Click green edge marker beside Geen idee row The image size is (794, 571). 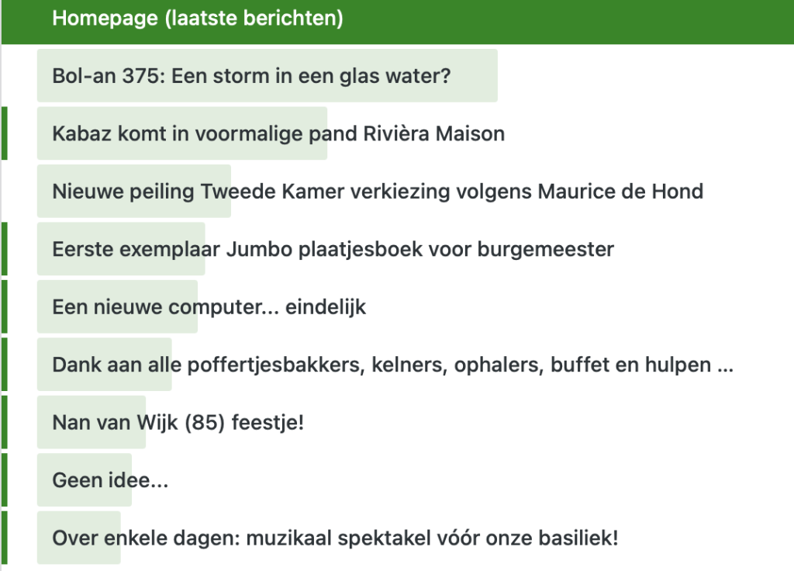coord(4,480)
